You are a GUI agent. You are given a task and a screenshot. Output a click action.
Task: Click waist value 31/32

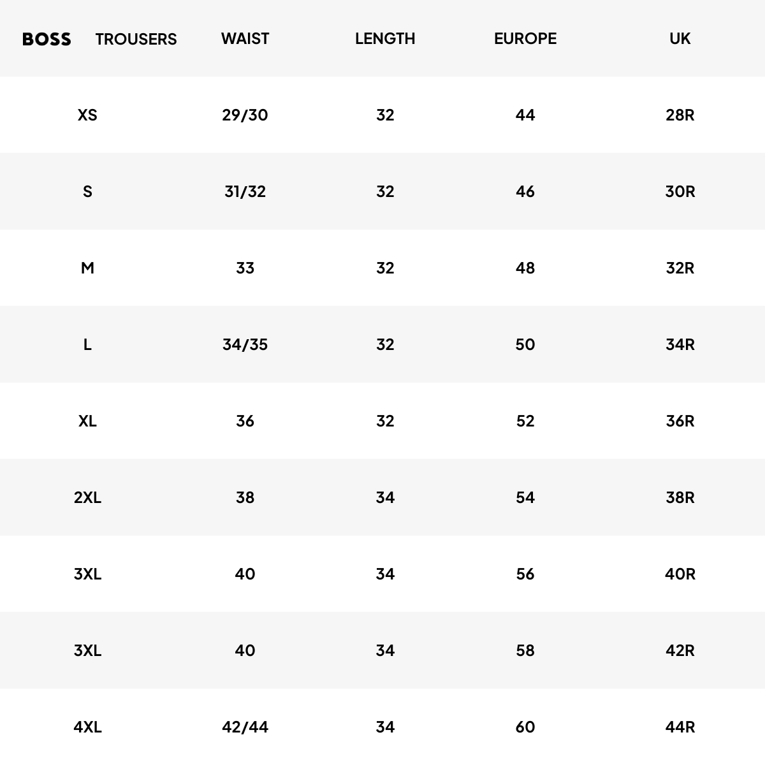point(245,192)
